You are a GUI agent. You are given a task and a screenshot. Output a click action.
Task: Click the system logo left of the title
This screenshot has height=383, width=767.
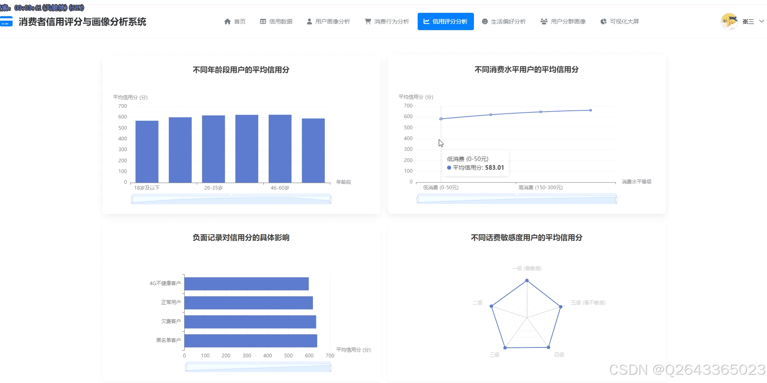[x=7, y=21]
